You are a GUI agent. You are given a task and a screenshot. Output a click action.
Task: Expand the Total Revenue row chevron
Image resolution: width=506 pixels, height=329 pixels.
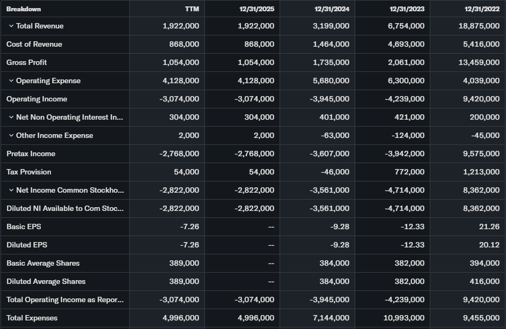coord(11,26)
